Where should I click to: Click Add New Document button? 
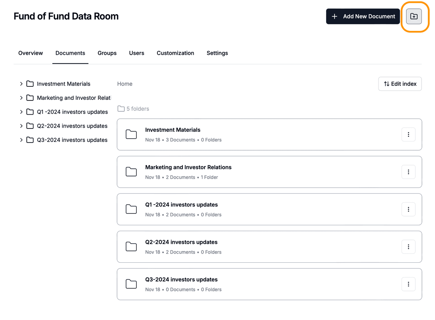click(363, 17)
